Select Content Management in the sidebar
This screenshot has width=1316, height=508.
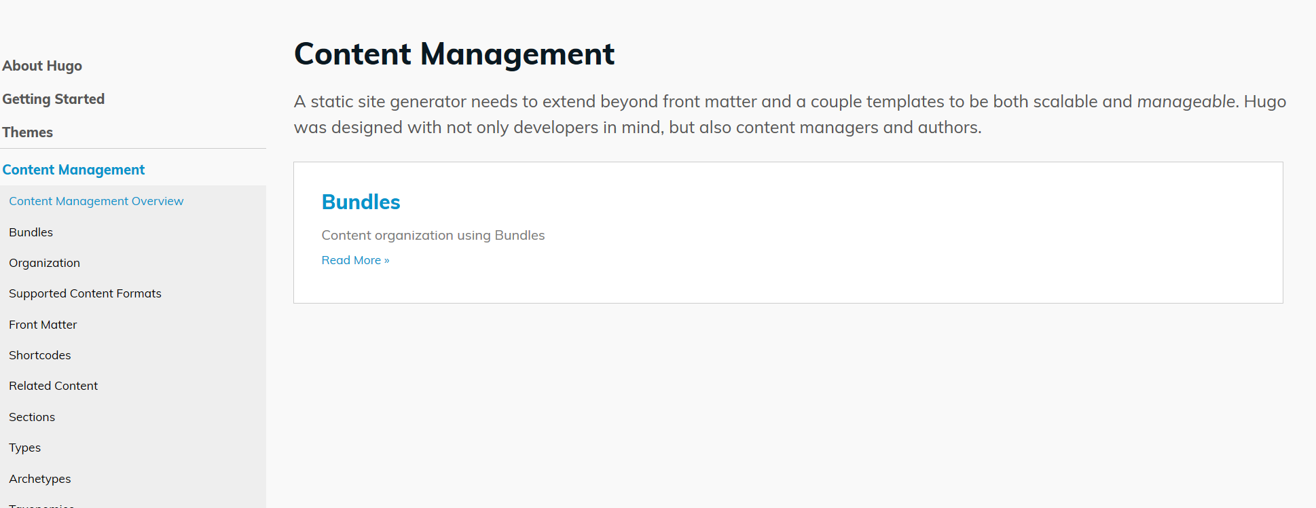click(73, 169)
